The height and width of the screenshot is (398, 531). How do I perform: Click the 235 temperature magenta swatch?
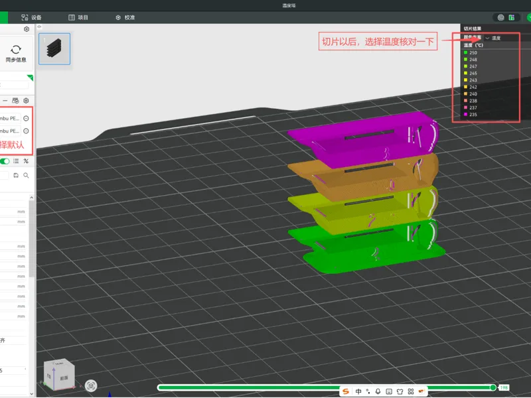click(x=466, y=114)
